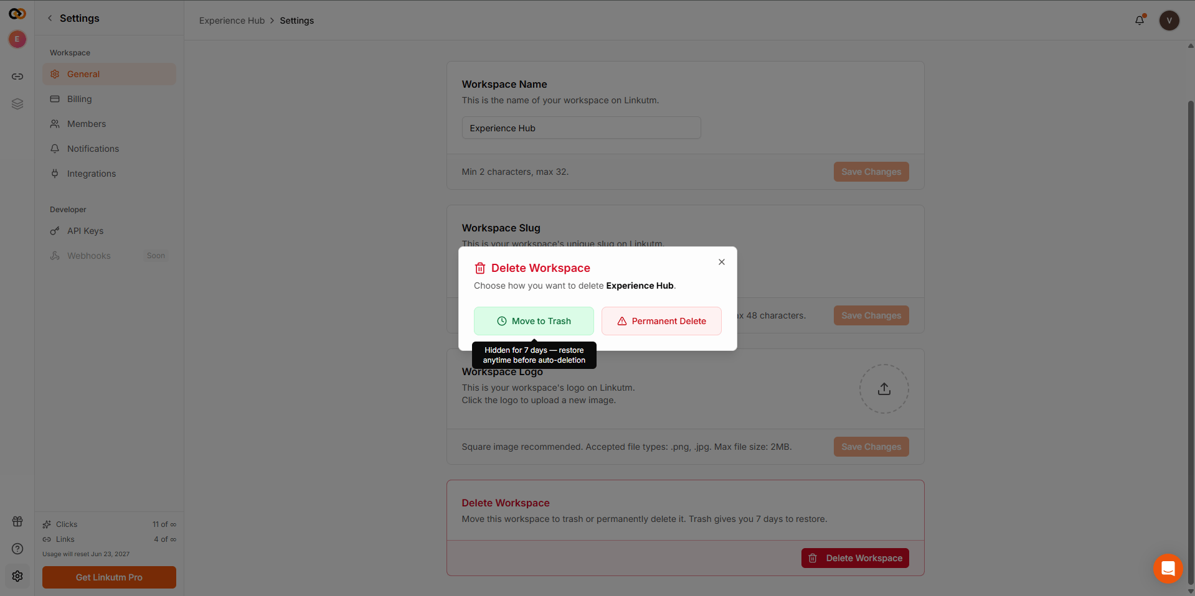Click Experience Hub breadcrumb link
The height and width of the screenshot is (596, 1195).
pyautogui.click(x=232, y=21)
